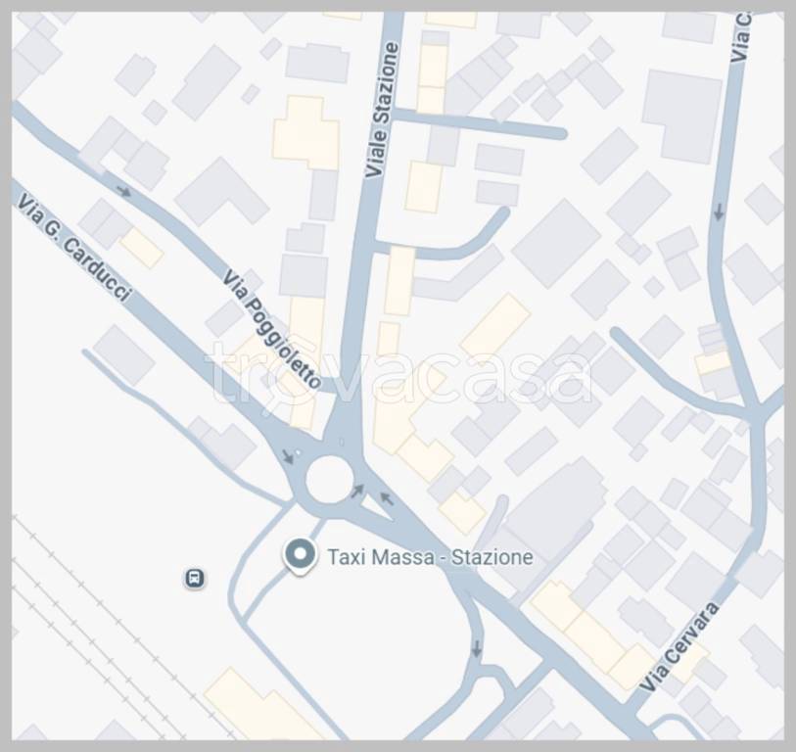Click the yellow building left of Viale Stazione

click(306, 132)
